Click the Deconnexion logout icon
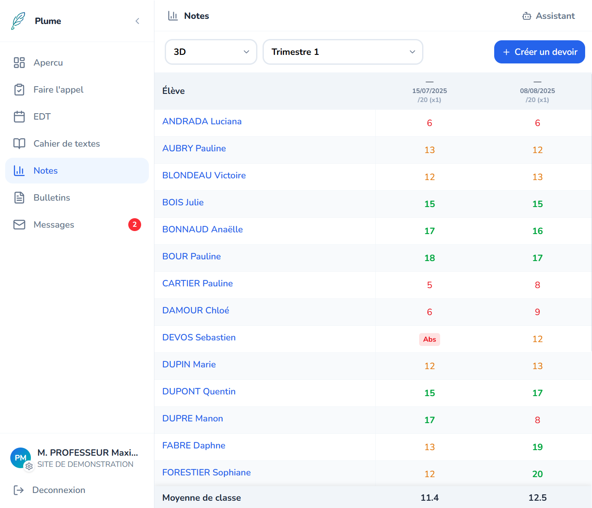 [18, 490]
